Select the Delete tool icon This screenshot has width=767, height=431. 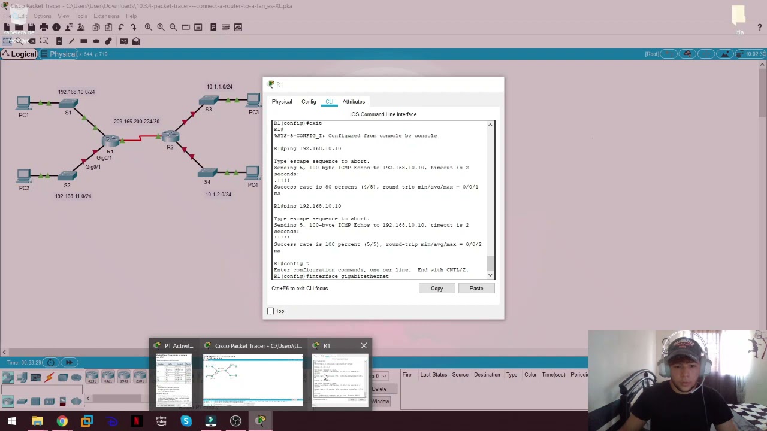pos(32,41)
